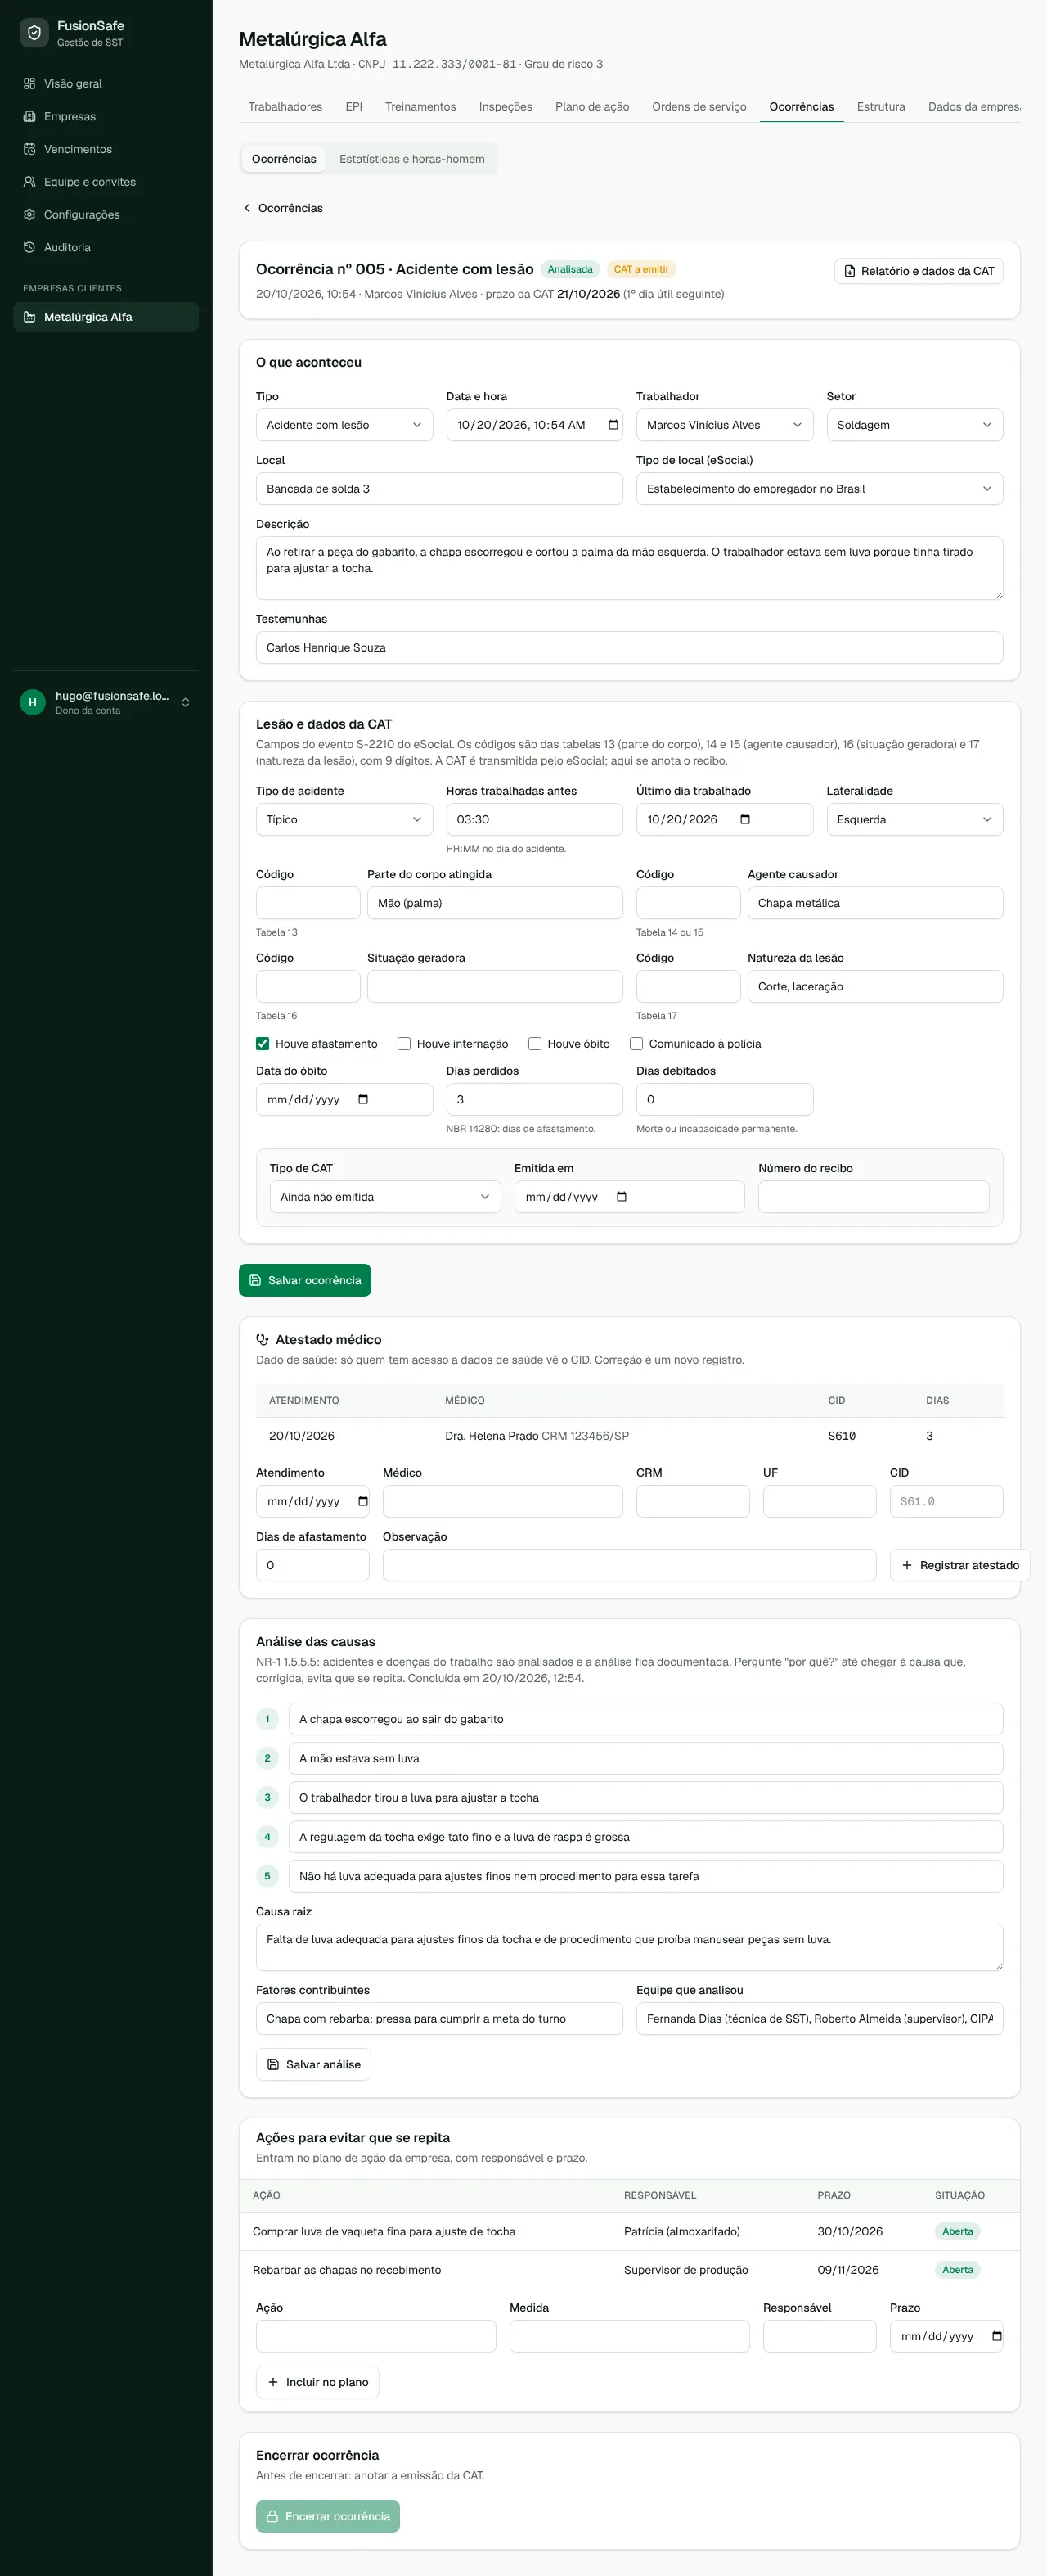Viewport: 1047px width, 2576px height.
Task: Click Relatório e dados da CAT button
Action: (919, 271)
